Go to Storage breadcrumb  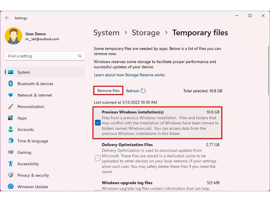(146, 33)
